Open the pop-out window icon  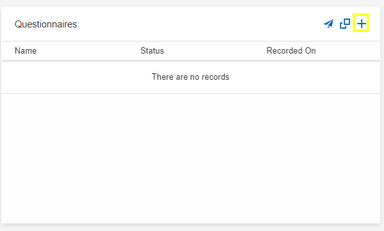pos(345,24)
